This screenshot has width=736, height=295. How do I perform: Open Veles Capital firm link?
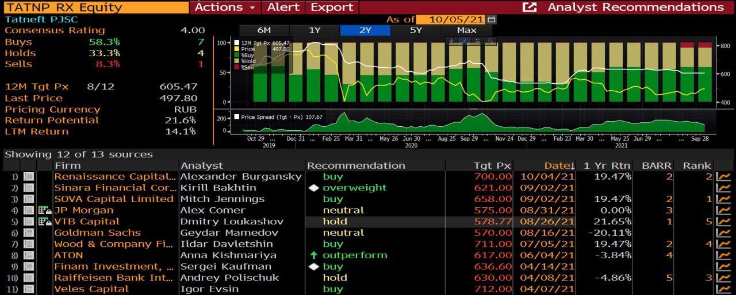click(x=91, y=289)
